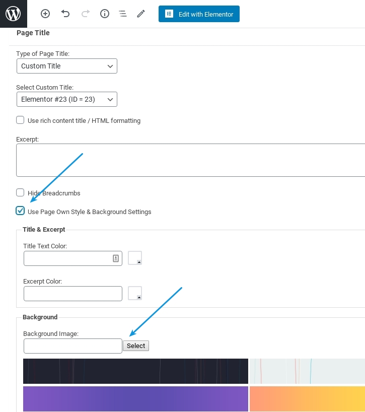The height and width of the screenshot is (412, 365).
Task: Click into the Excerpt text area
Action: point(190,160)
